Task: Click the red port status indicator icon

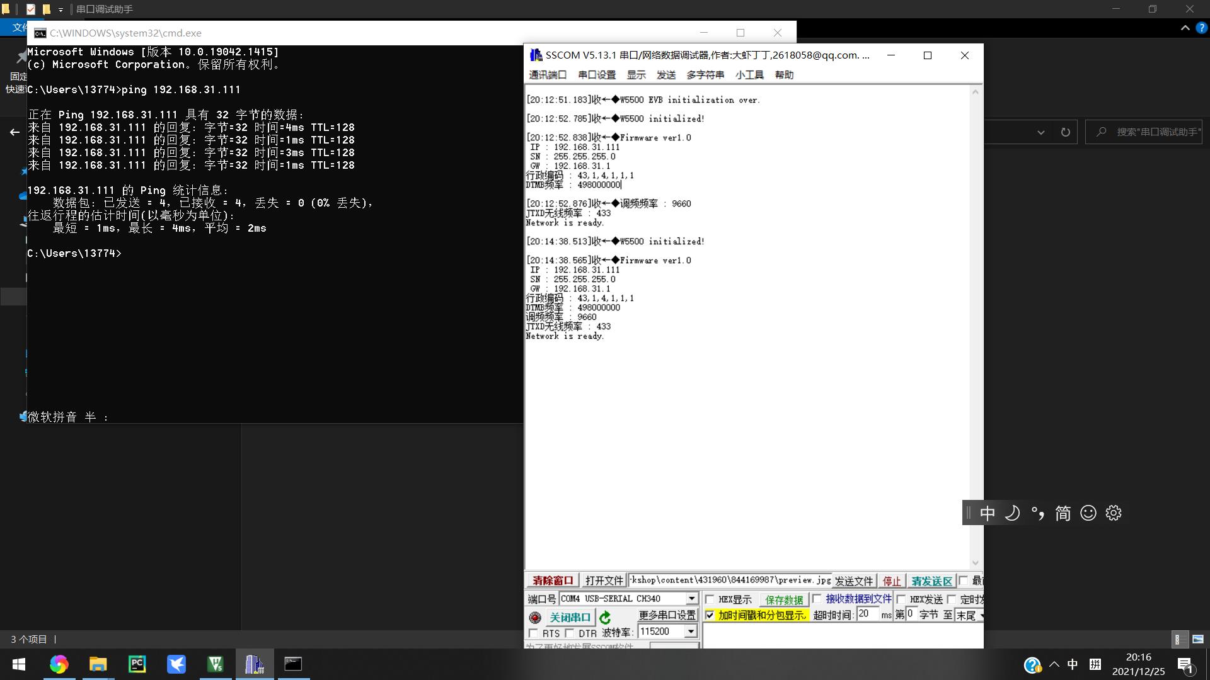Action: 535,617
